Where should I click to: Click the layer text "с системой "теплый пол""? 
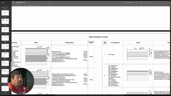pos(58,77)
